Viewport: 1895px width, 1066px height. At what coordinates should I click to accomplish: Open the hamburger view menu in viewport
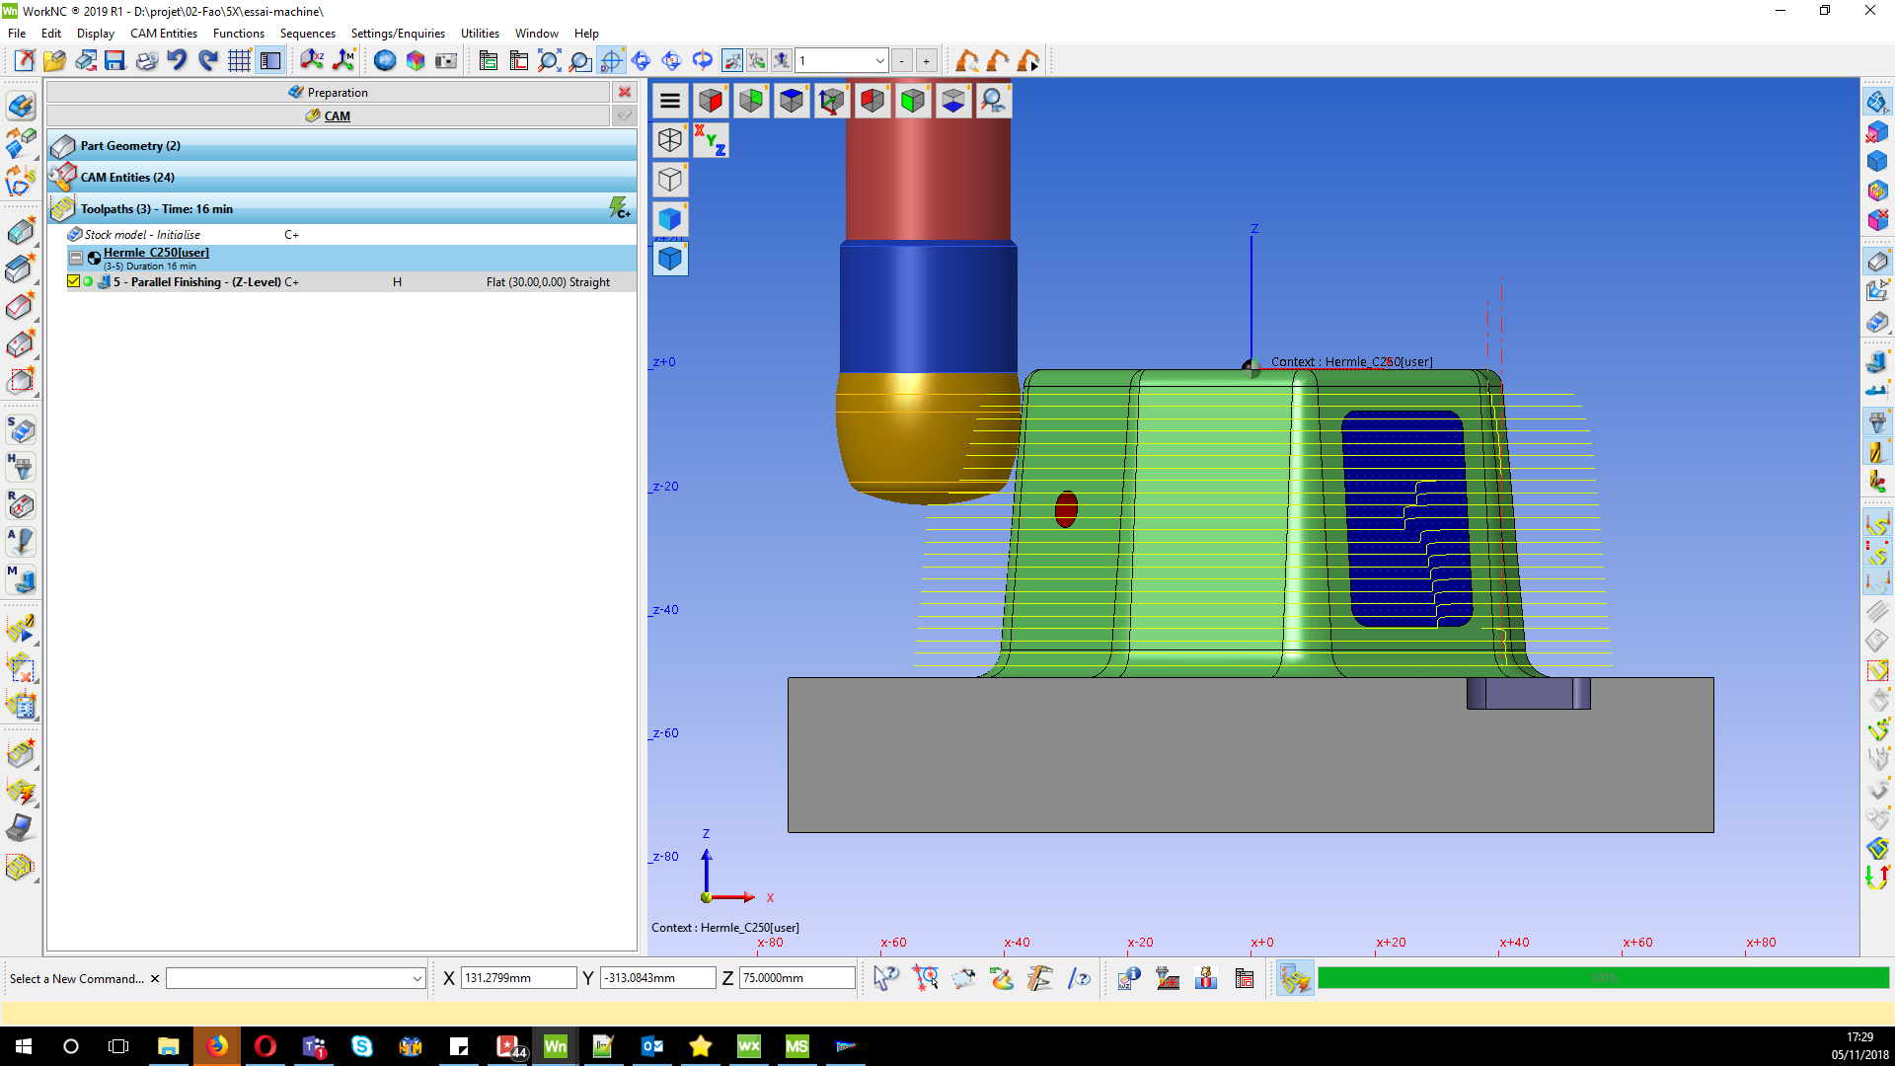[x=670, y=101]
